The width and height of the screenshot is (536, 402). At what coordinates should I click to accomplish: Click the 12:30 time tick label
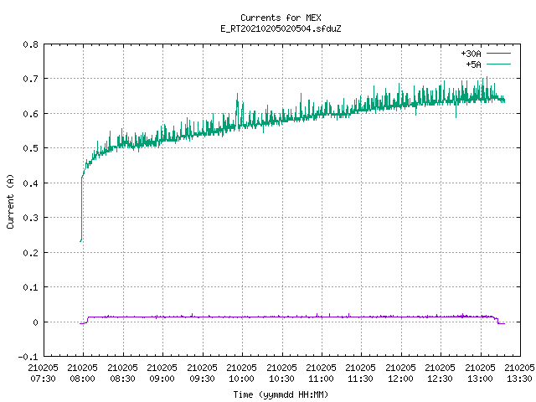[x=440, y=379]
